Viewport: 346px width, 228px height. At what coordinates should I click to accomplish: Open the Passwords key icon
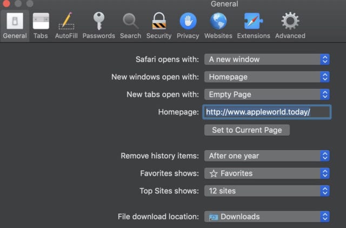click(98, 25)
